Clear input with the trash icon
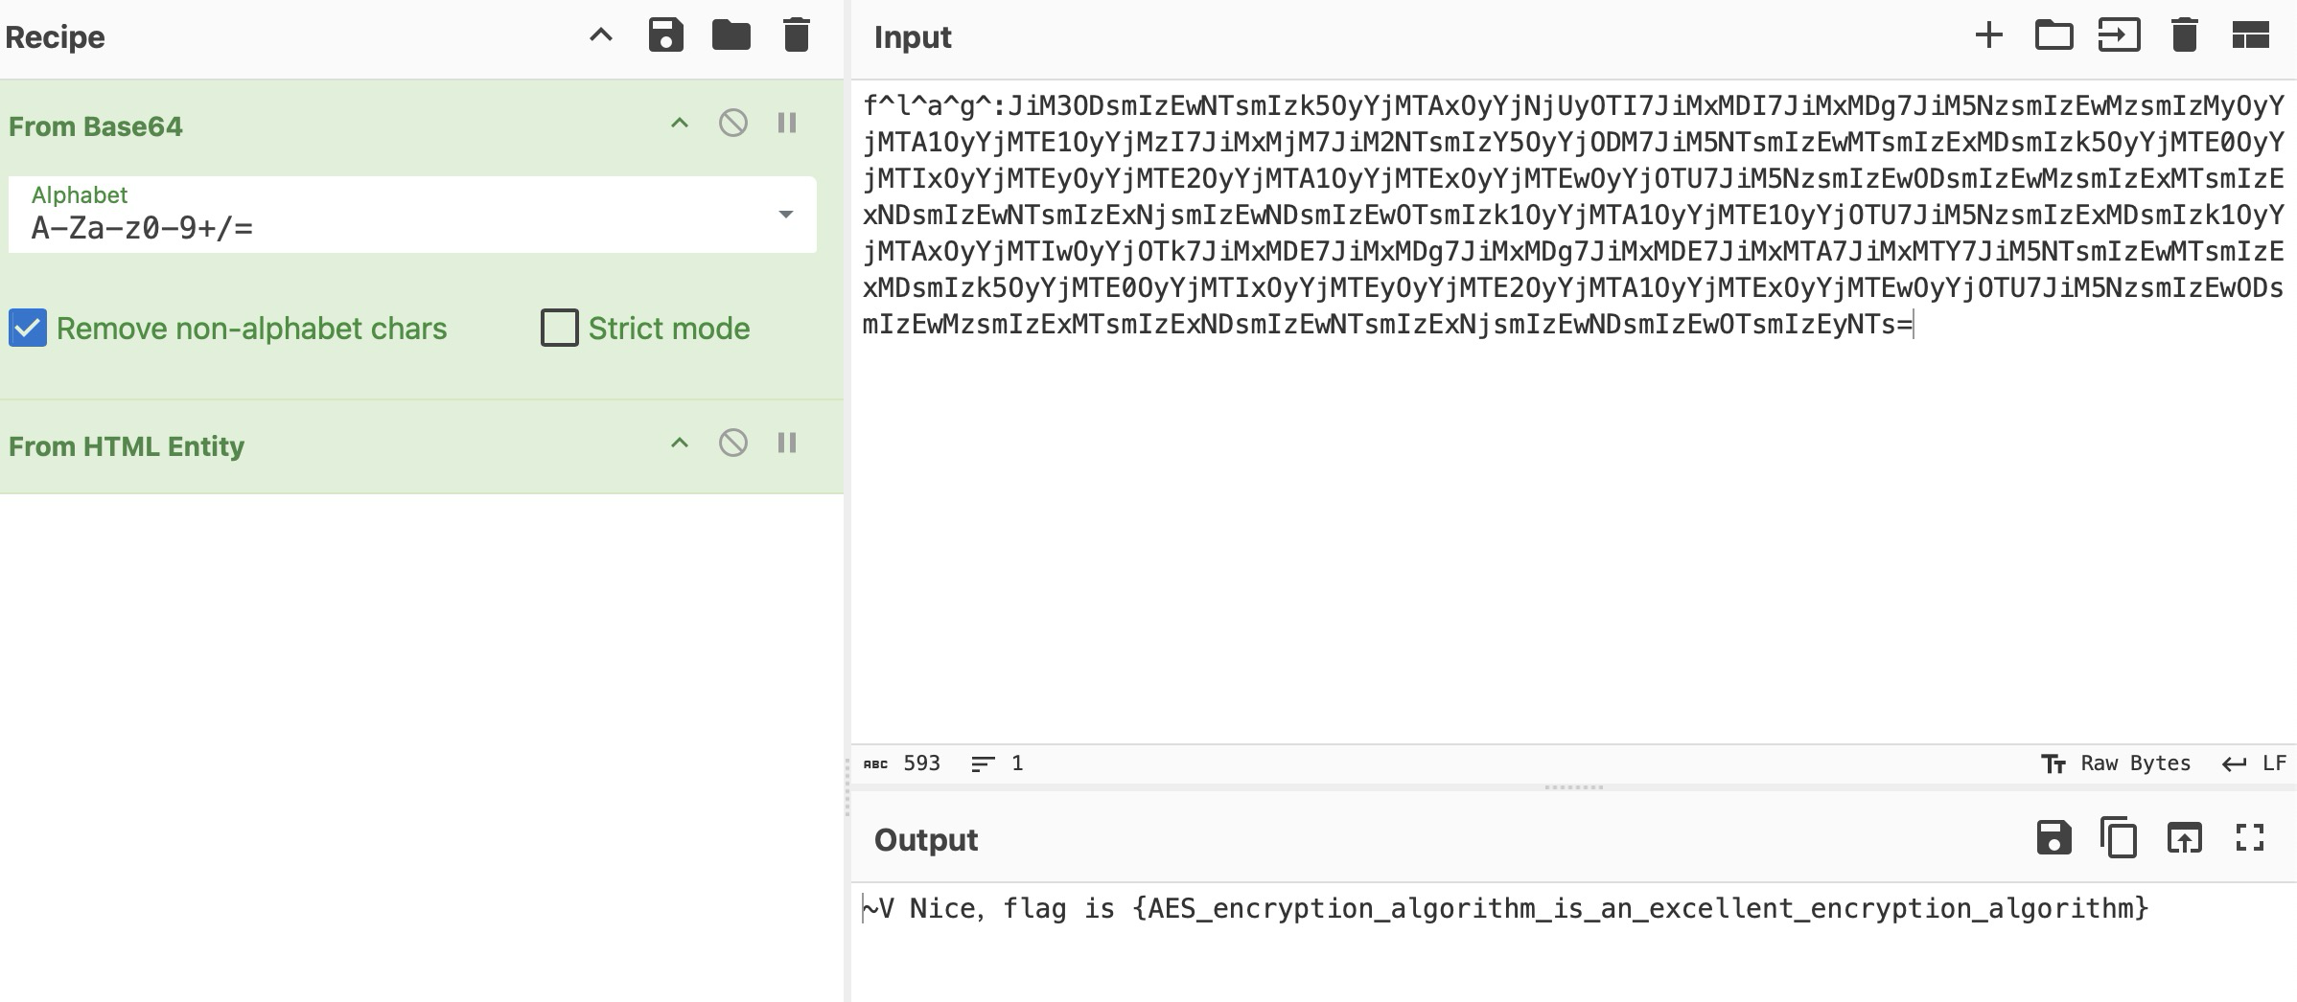 pos(2185,35)
